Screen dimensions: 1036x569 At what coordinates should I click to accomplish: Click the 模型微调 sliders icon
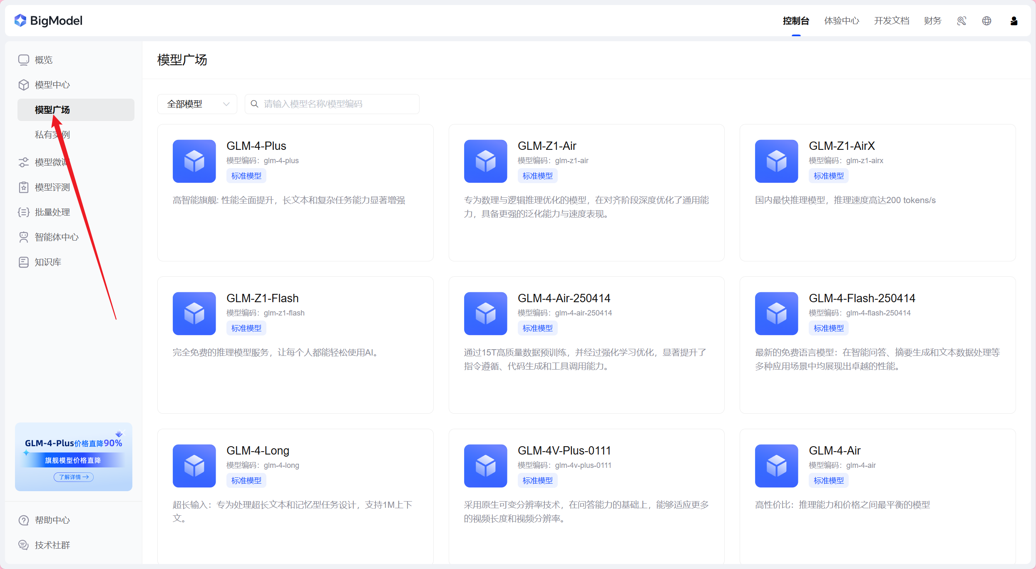click(24, 162)
